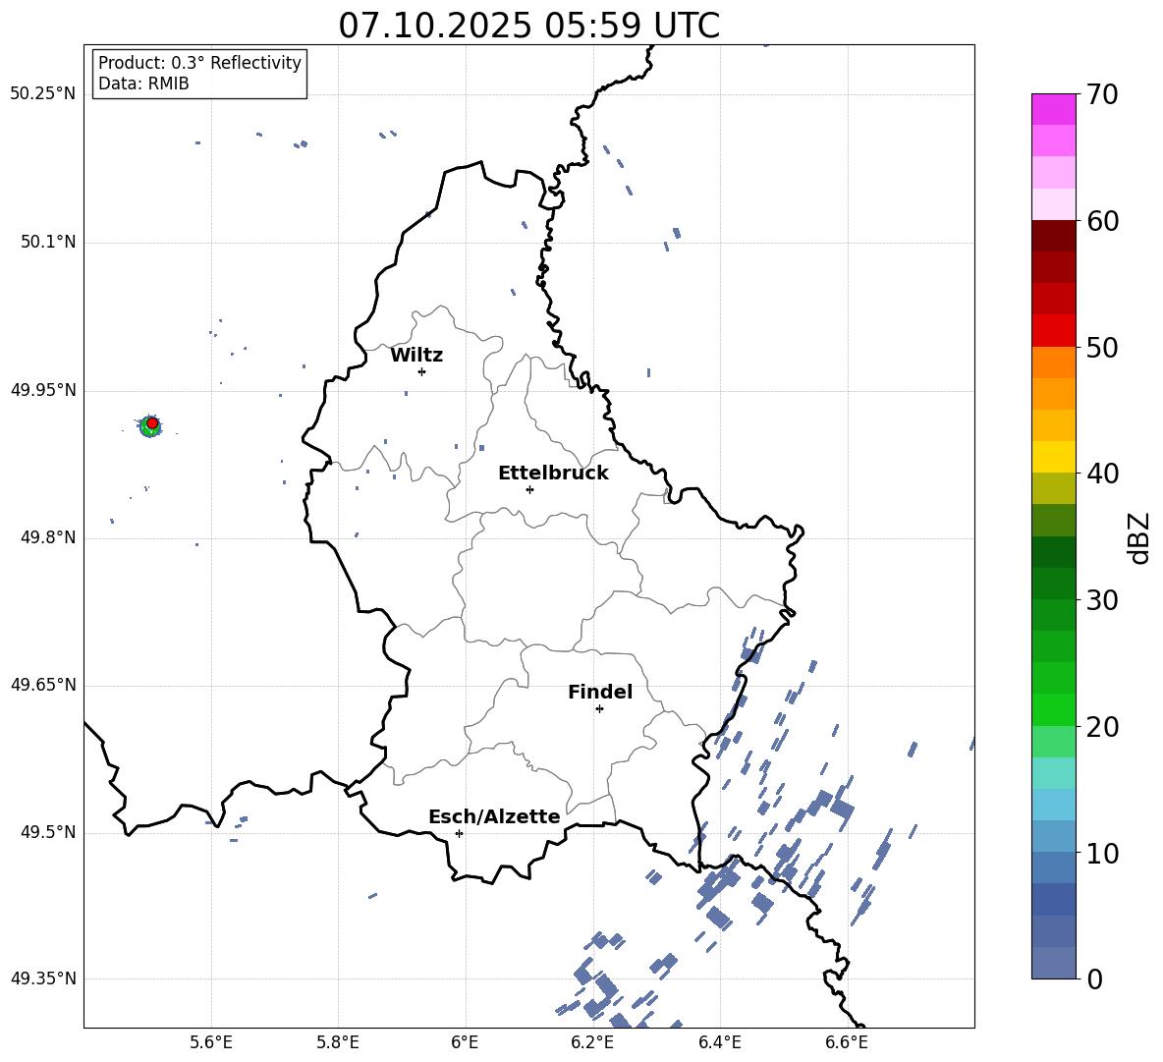1163x1062 pixels.
Task: Click the 50 tick on the colorbar
Action: [1102, 347]
